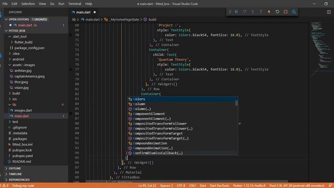Image resolution: width=334 pixels, height=188 pixels.
Task: Select Colors class suggestion
Action: (x=183, y=99)
